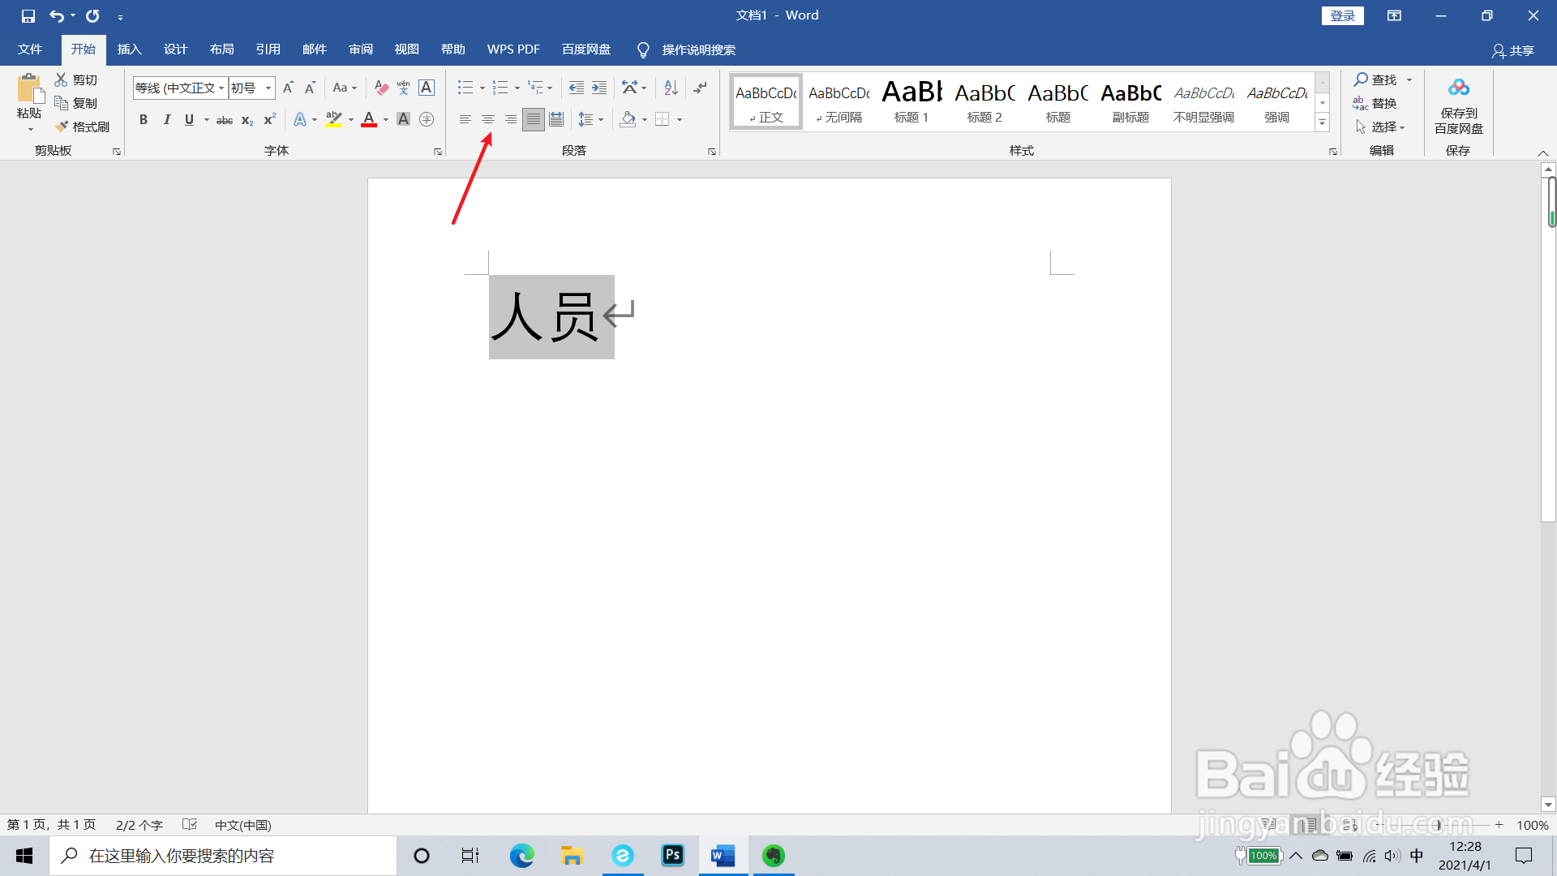Toggle center paragraph alignment
Image resolution: width=1557 pixels, height=876 pixels.
[487, 119]
